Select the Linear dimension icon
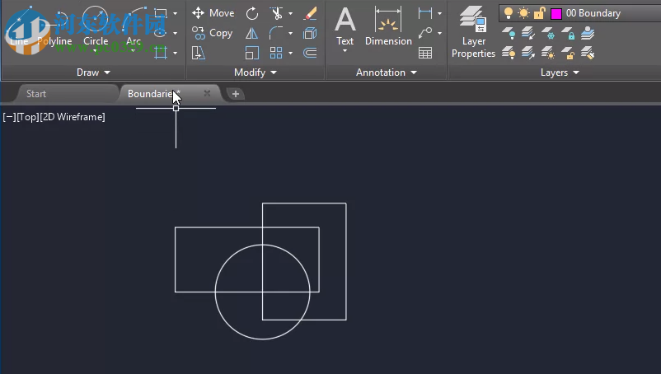This screenshot has width=661, height=374. pos(425,13)
